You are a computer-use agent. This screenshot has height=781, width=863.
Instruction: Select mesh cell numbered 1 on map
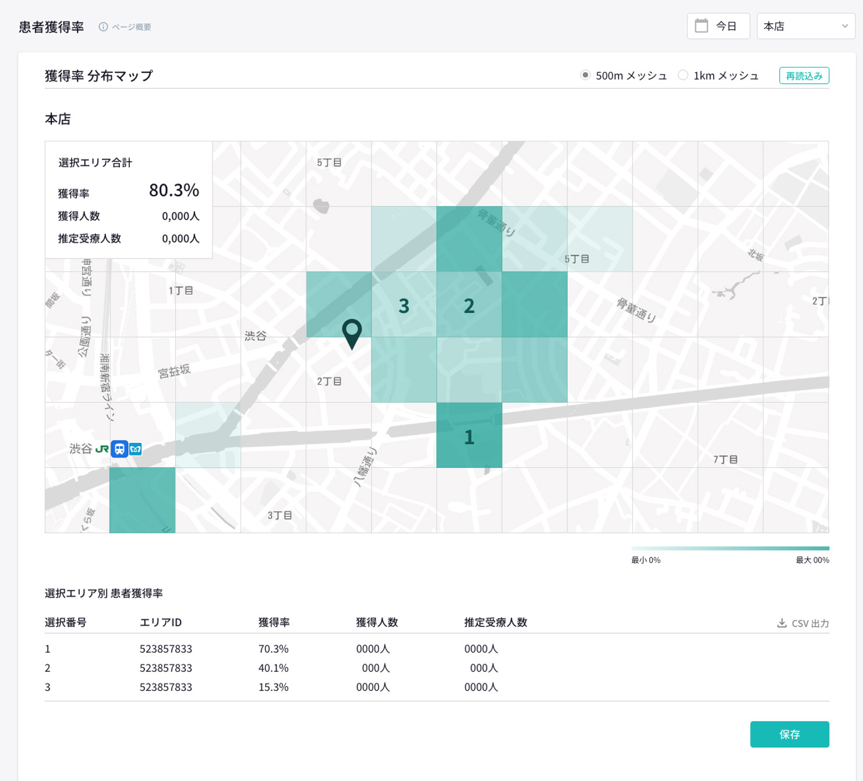pos(469,435)
